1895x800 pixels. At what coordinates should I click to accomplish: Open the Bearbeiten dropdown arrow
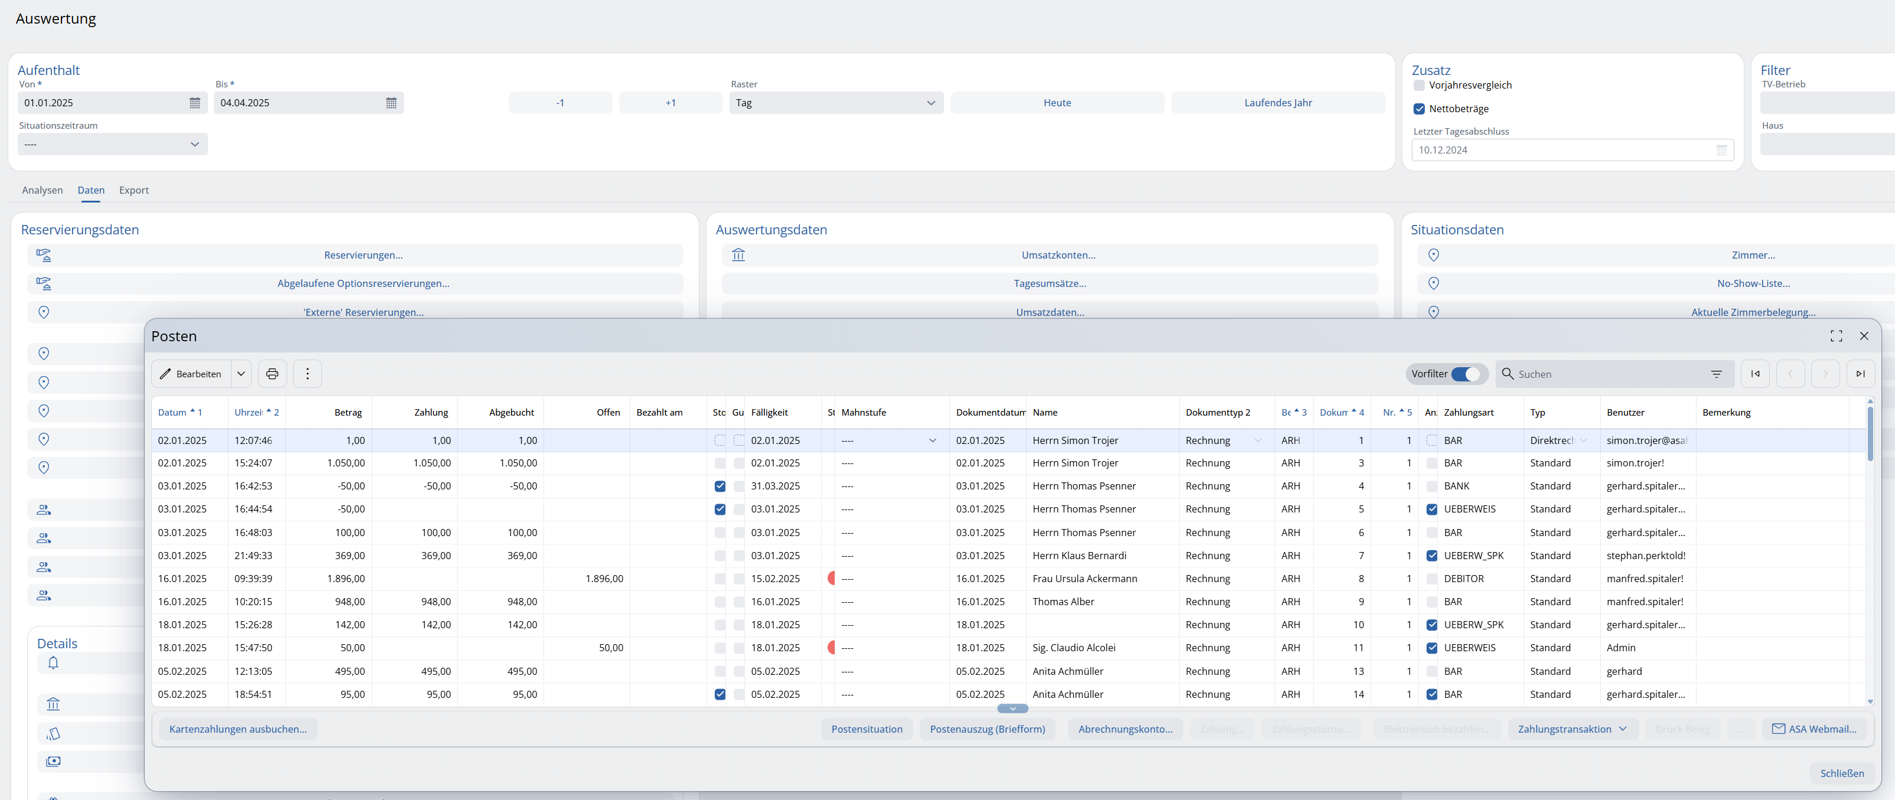pos(240,374)
